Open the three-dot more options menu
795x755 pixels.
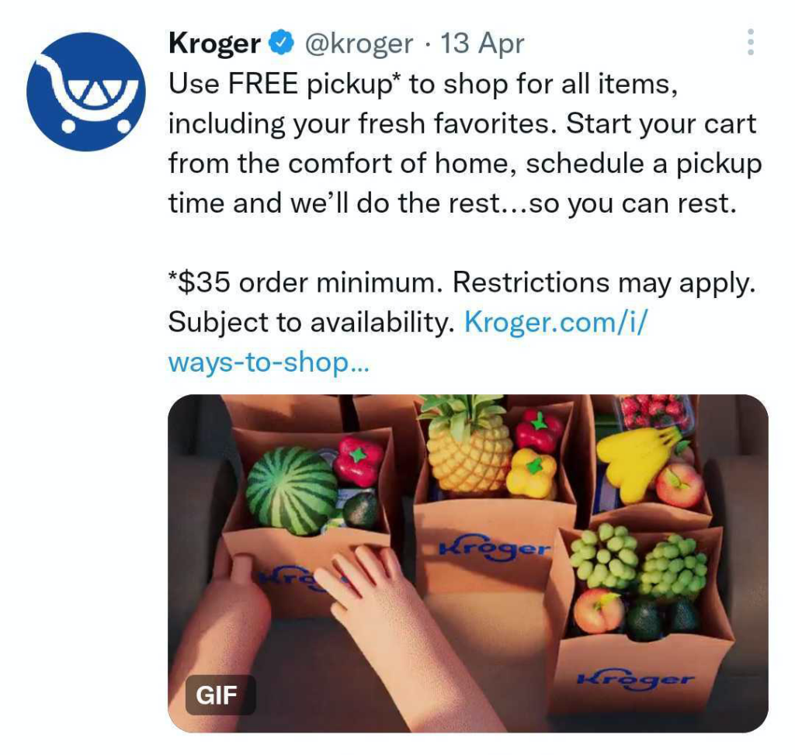751,42
